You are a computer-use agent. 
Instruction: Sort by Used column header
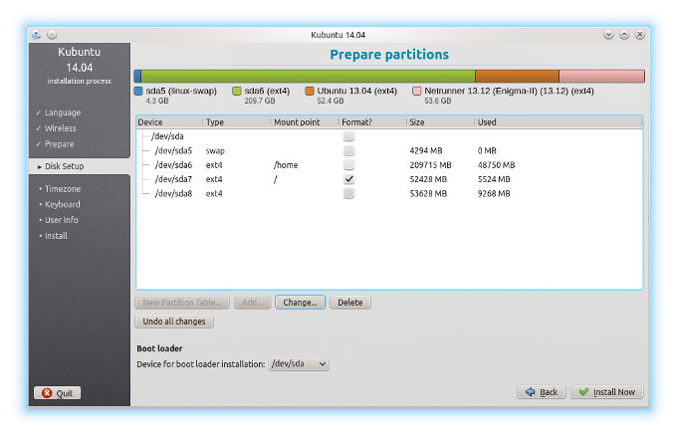pyautogui.click(x=558, y=122)
